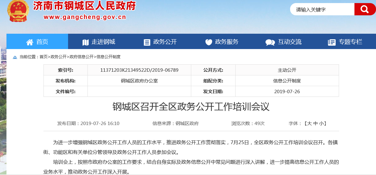Click the 主动公开 table cell
The width and height of the screenshot is (376, 175).
click(x=287, y=70)
